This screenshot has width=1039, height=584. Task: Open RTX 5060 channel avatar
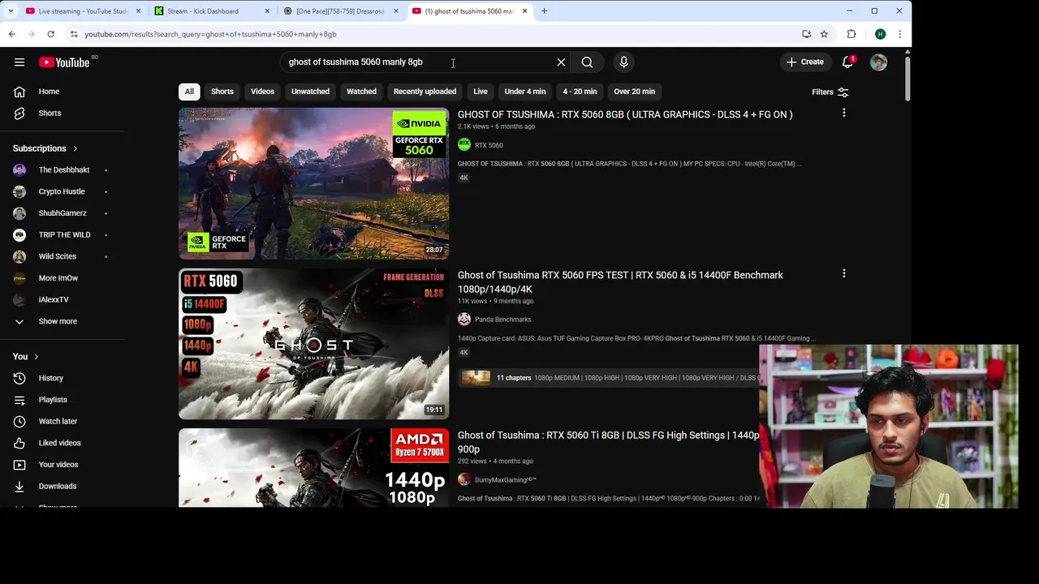click(464, 144)
